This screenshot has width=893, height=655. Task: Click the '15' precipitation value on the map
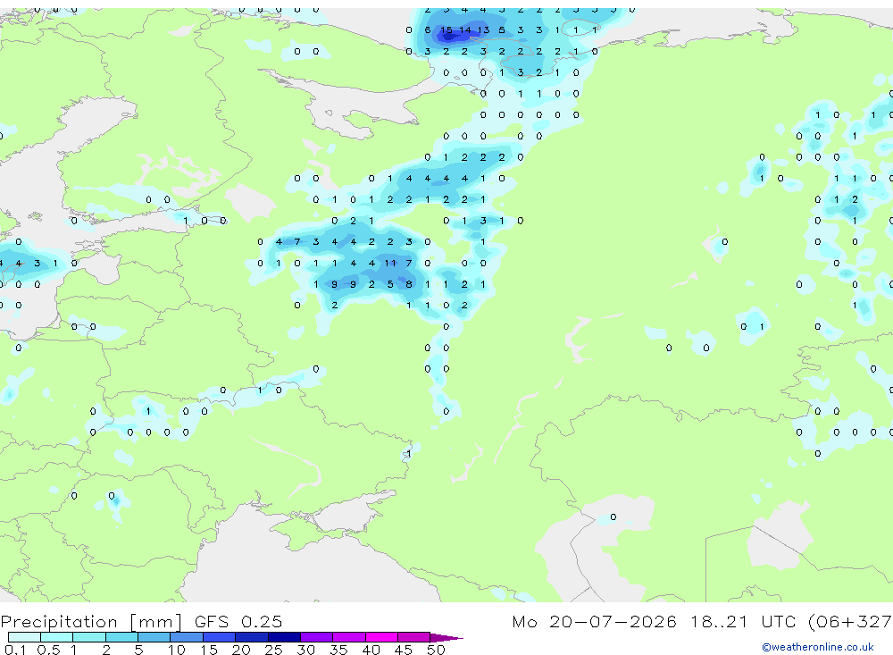click(446, 30)
